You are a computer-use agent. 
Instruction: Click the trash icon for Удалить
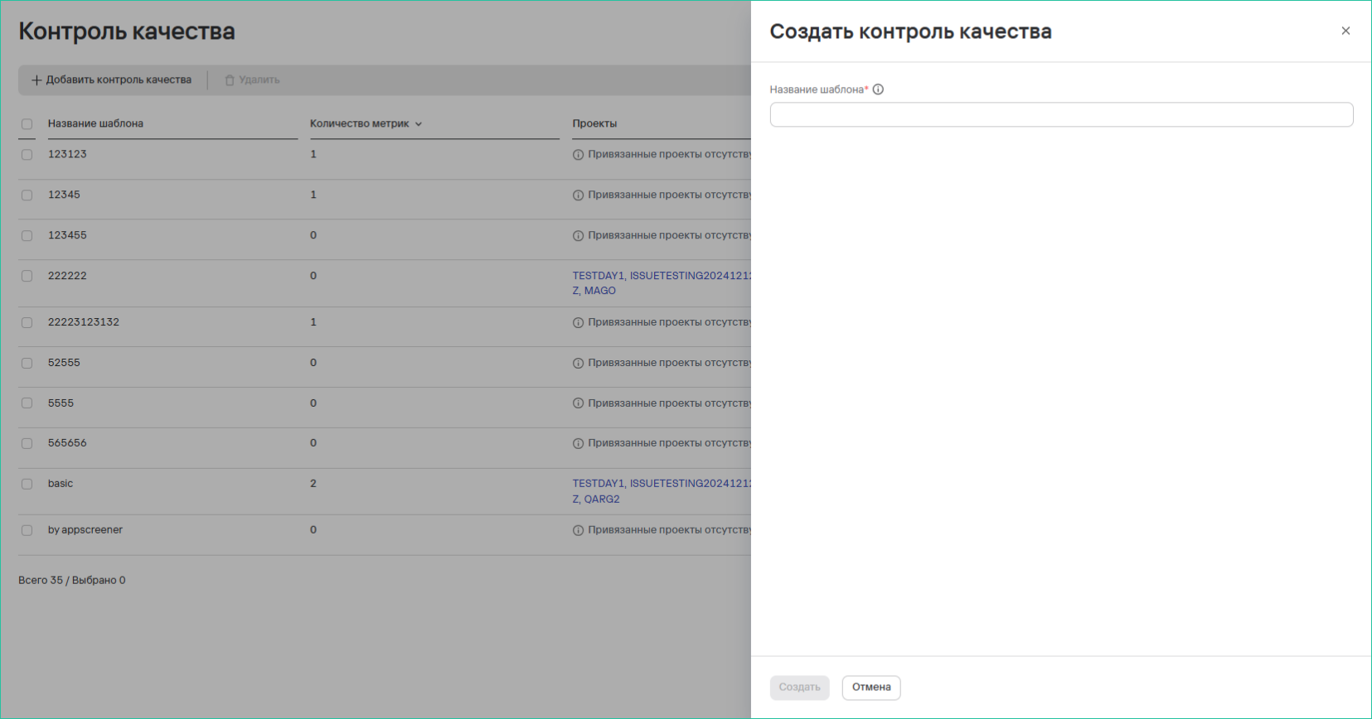(x=230, y=80)
